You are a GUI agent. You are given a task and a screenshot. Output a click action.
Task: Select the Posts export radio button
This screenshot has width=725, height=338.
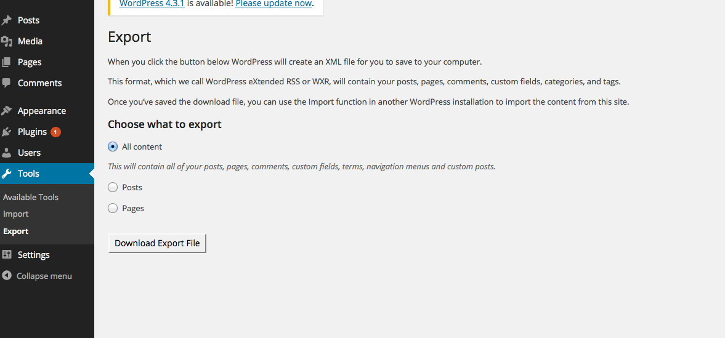[x=113, y=187]
